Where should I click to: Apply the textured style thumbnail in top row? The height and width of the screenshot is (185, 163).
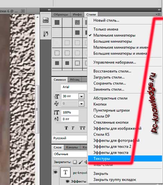point(77,23)
